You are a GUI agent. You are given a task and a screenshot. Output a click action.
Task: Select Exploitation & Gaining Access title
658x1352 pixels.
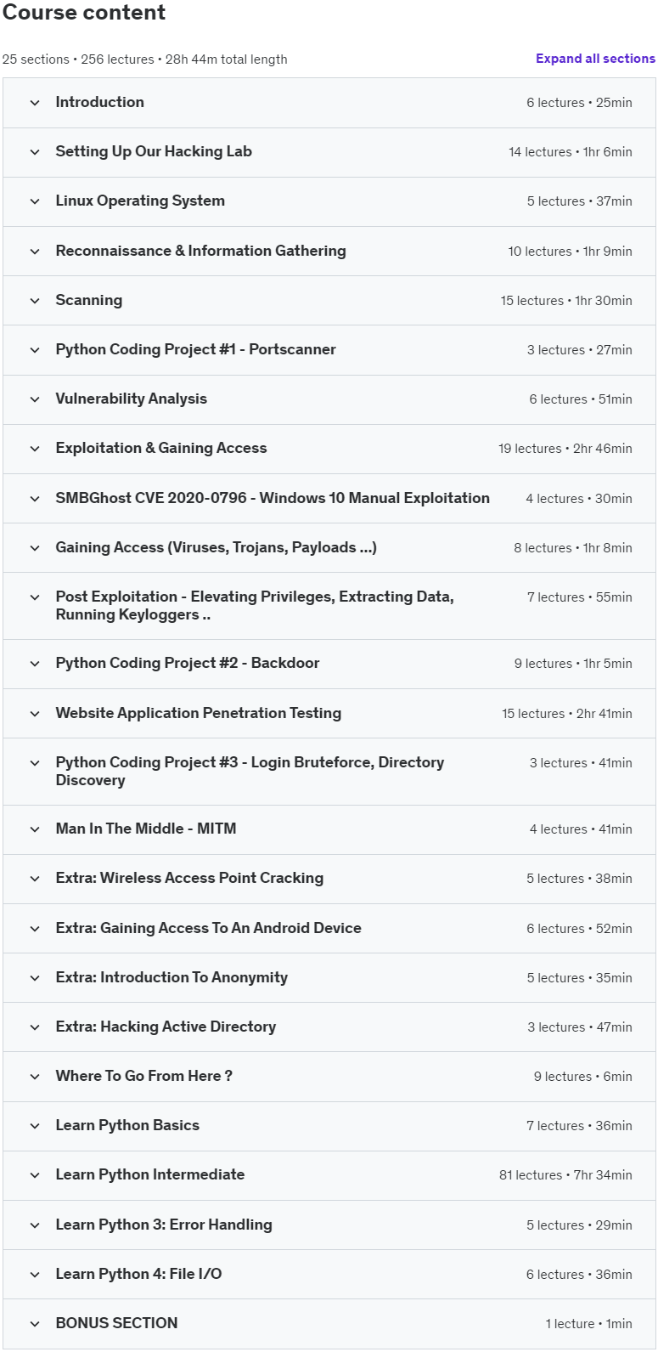161,448
